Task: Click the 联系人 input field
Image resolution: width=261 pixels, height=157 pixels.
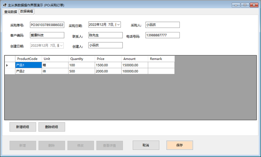Action: pyautogui.click(x=106, y=35)
